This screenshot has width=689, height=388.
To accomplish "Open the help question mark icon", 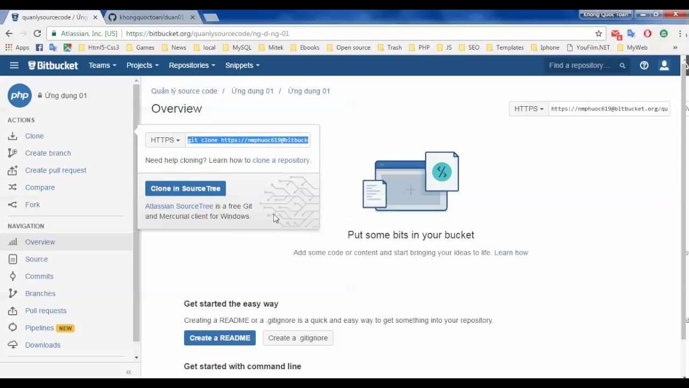I will coord(644,65).
